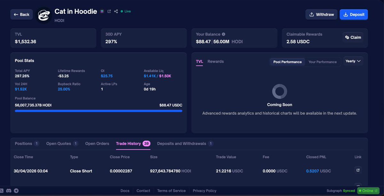Open the Terms of Service link
Image resolution: width=384 pixels, height=196 pixels.
pyautogui.click(x=172, y=191)
